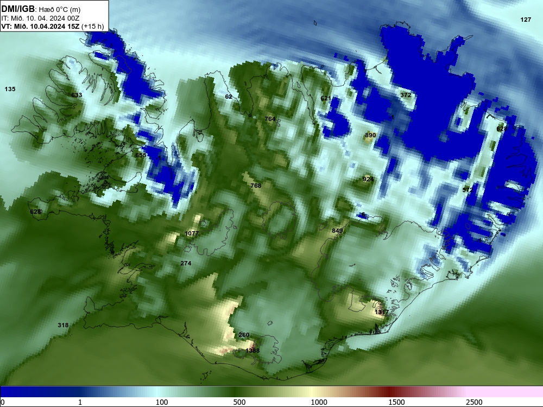Click the map value 372 in the northeast
543x407 pixels.
(406, 95)
